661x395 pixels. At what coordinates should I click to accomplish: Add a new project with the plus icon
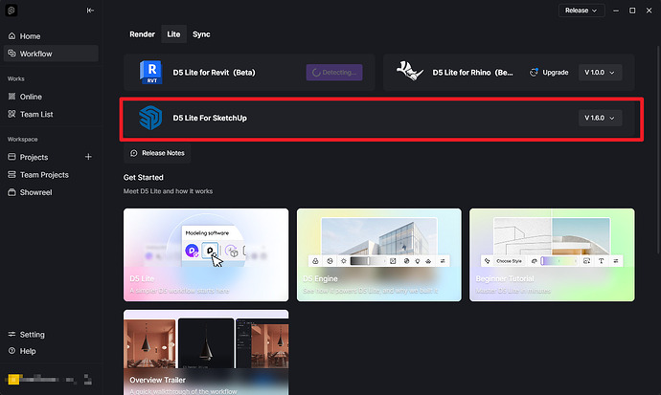[88, 157]
